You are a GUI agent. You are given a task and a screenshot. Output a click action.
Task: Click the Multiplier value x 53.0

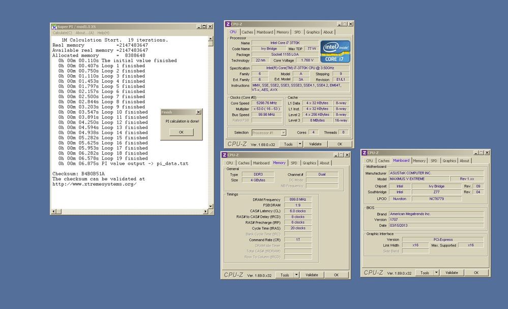click(x=266, y=109)
